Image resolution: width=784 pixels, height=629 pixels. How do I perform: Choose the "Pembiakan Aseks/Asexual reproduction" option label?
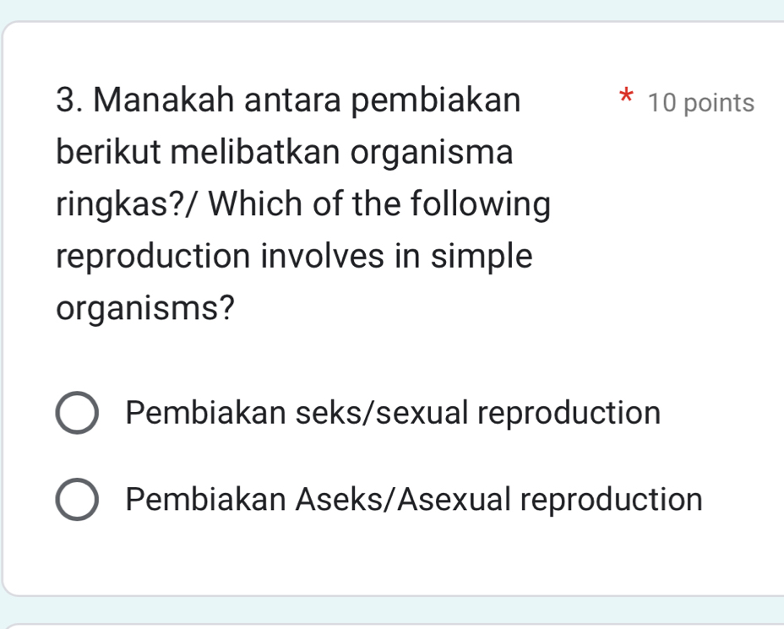click(414, 499)
